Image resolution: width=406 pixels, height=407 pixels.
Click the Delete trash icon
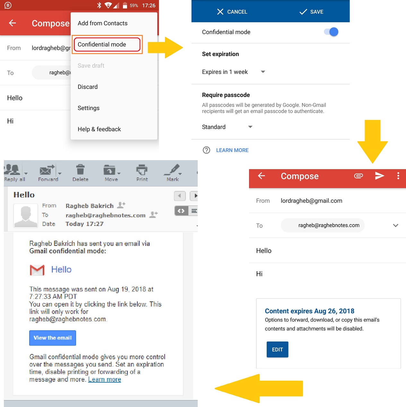tap(80, 170)
